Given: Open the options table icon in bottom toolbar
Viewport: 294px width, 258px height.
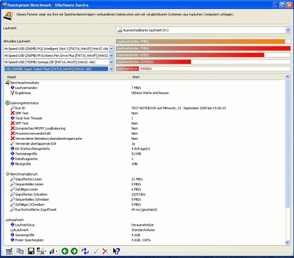Looking at the screenshot, I should click(9, 251).
